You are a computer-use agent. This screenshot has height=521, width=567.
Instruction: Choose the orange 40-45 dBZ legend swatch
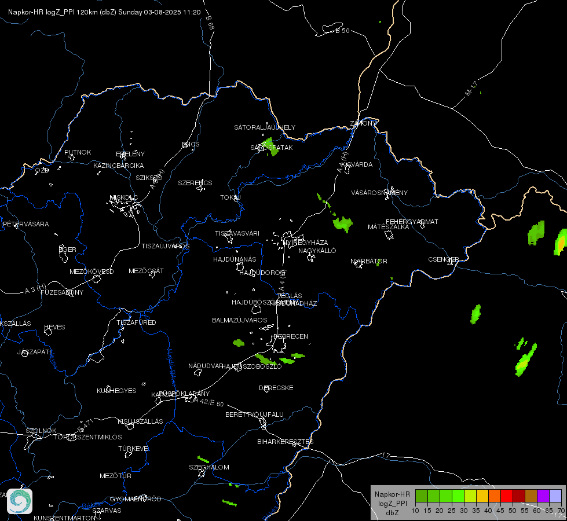pos(495,496)
